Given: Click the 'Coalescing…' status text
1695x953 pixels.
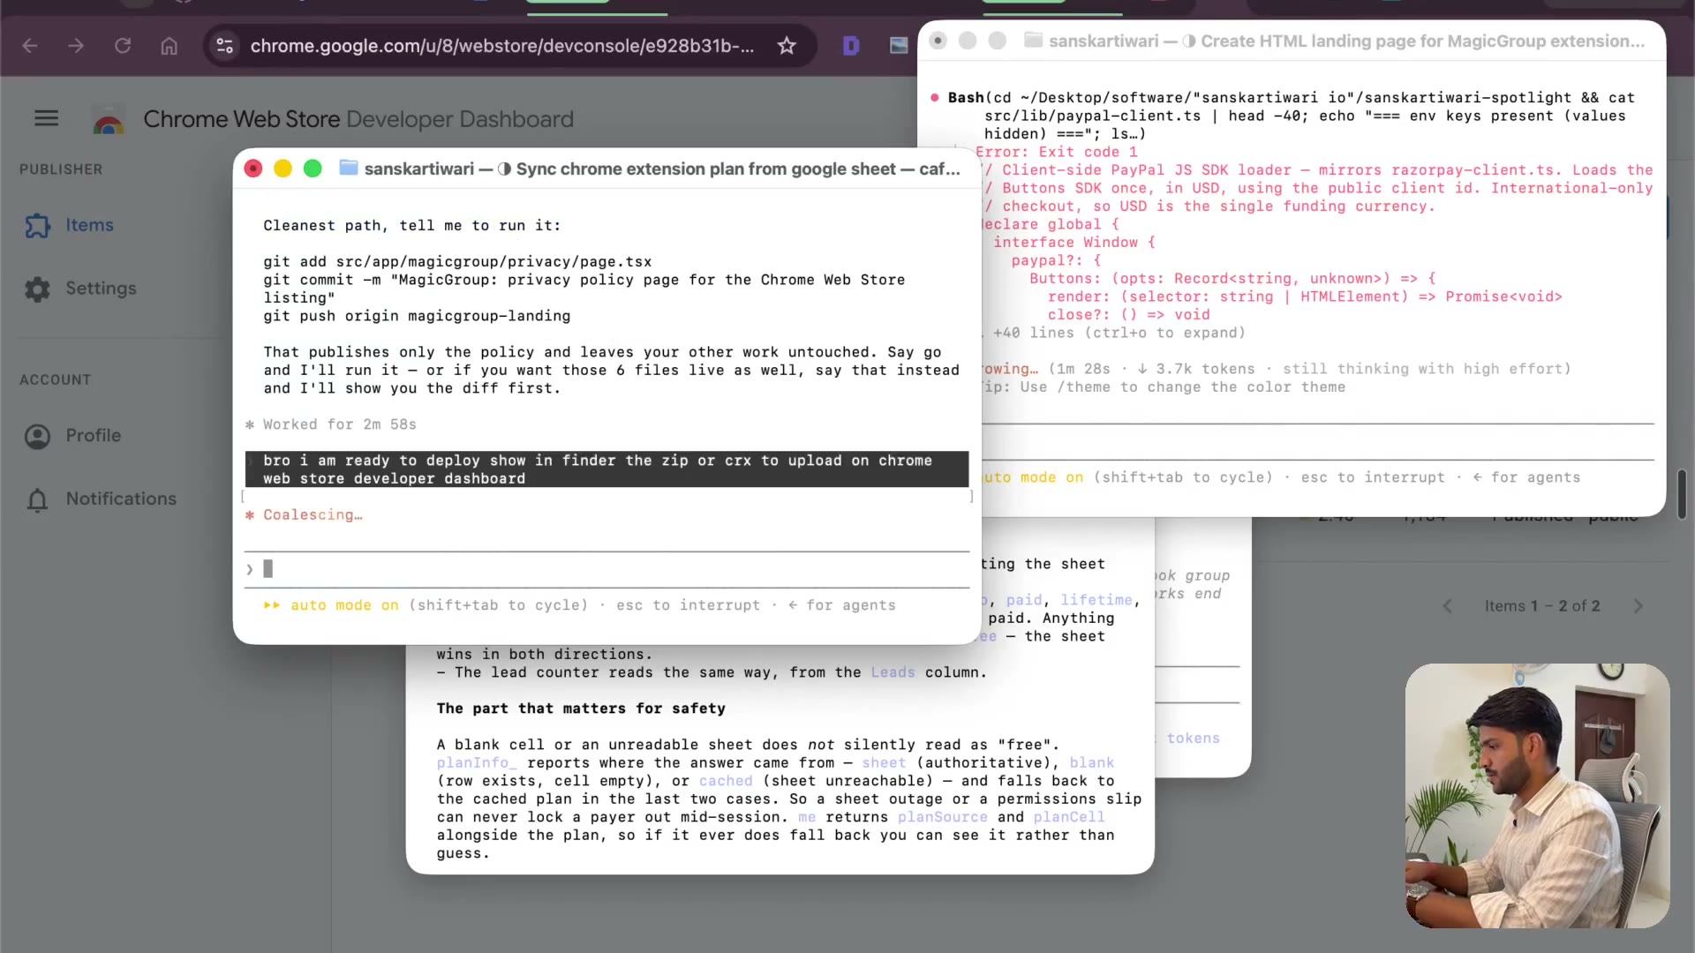Looking at the screenshot, I should pos(313,515).
